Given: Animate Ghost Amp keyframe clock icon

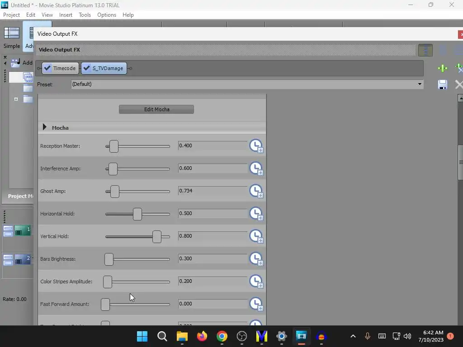Looking at the screenshot, I should (256, 191).
